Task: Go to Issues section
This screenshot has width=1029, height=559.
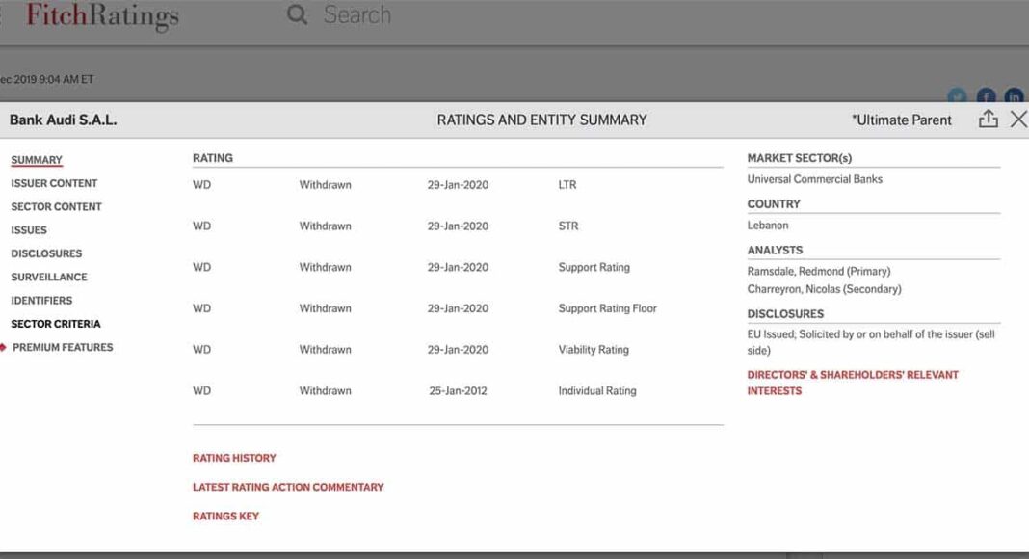Action: (29, 230)
